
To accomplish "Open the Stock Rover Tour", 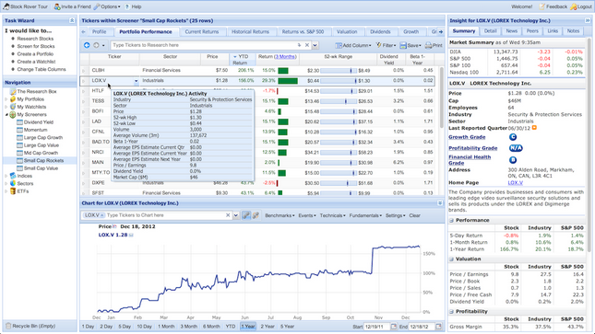I will tap(26, 6).
